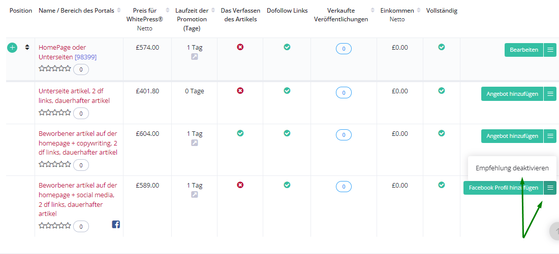Click Dofollow check in £589.00 row
Viewport: 559px width, 254px height.
click(x=287, y=185)
